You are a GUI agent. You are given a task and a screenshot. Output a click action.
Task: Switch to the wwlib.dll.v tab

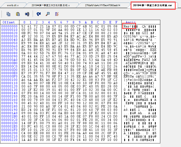point(13,5)
